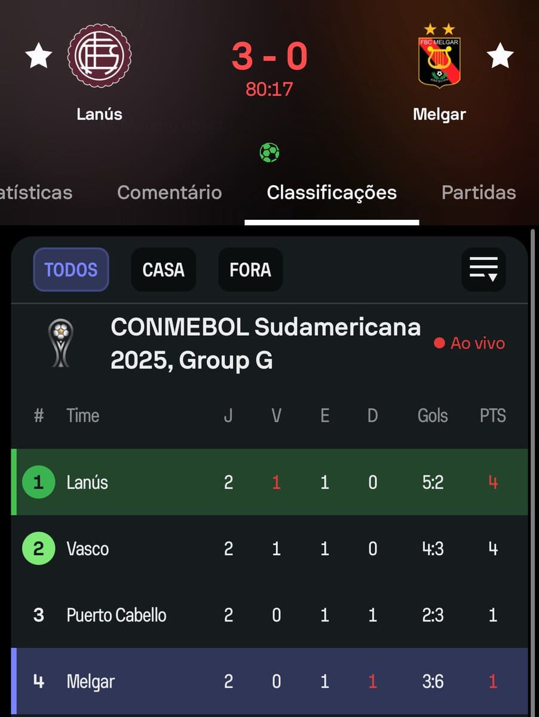Viewport: 539px width, 717px height.
Task: Favorite Melgar with the right star
Action: pos(500,56)
